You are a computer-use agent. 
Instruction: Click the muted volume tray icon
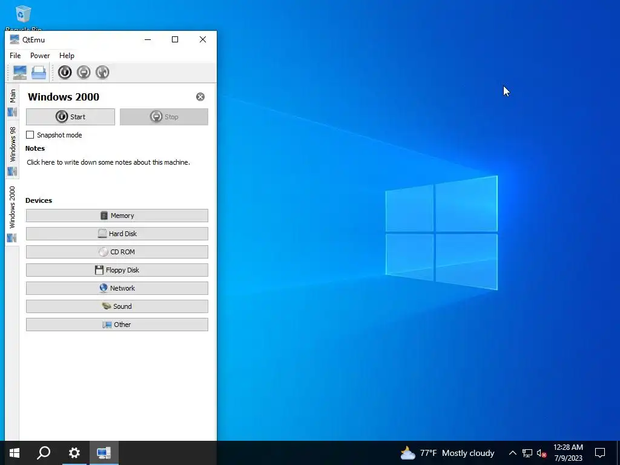542,453
